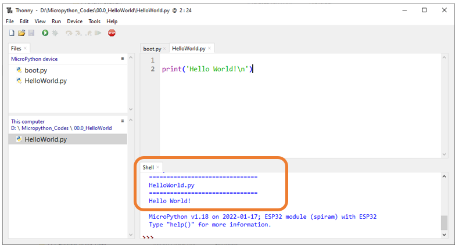Click the Shell scrollbar up arrow

444,176
